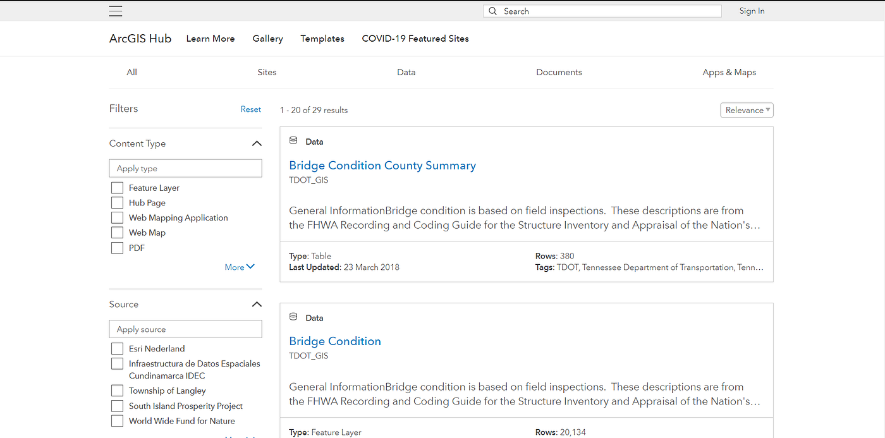
Task: Click the Apply type input
Action: point(185,168)
